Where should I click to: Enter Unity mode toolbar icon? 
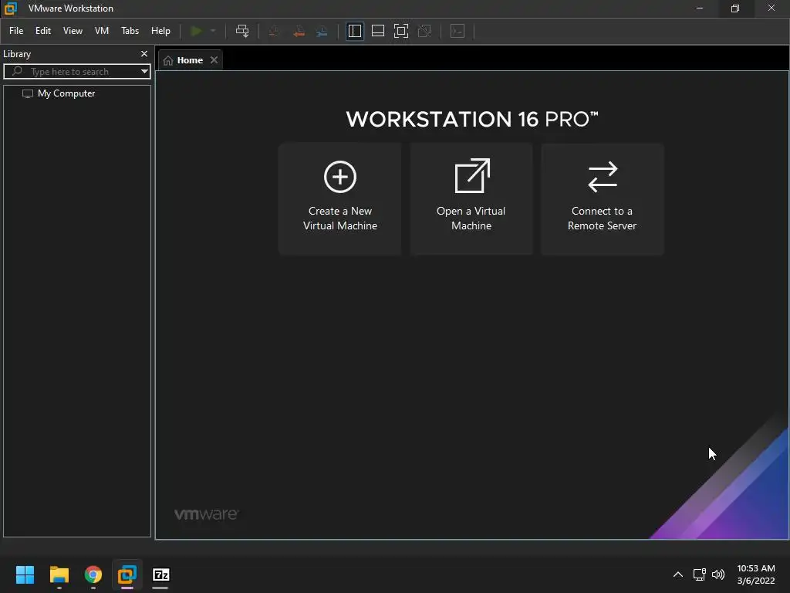425,31
